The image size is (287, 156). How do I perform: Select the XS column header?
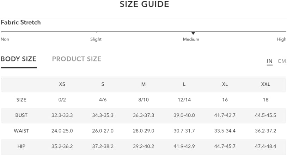click(62, 84)
